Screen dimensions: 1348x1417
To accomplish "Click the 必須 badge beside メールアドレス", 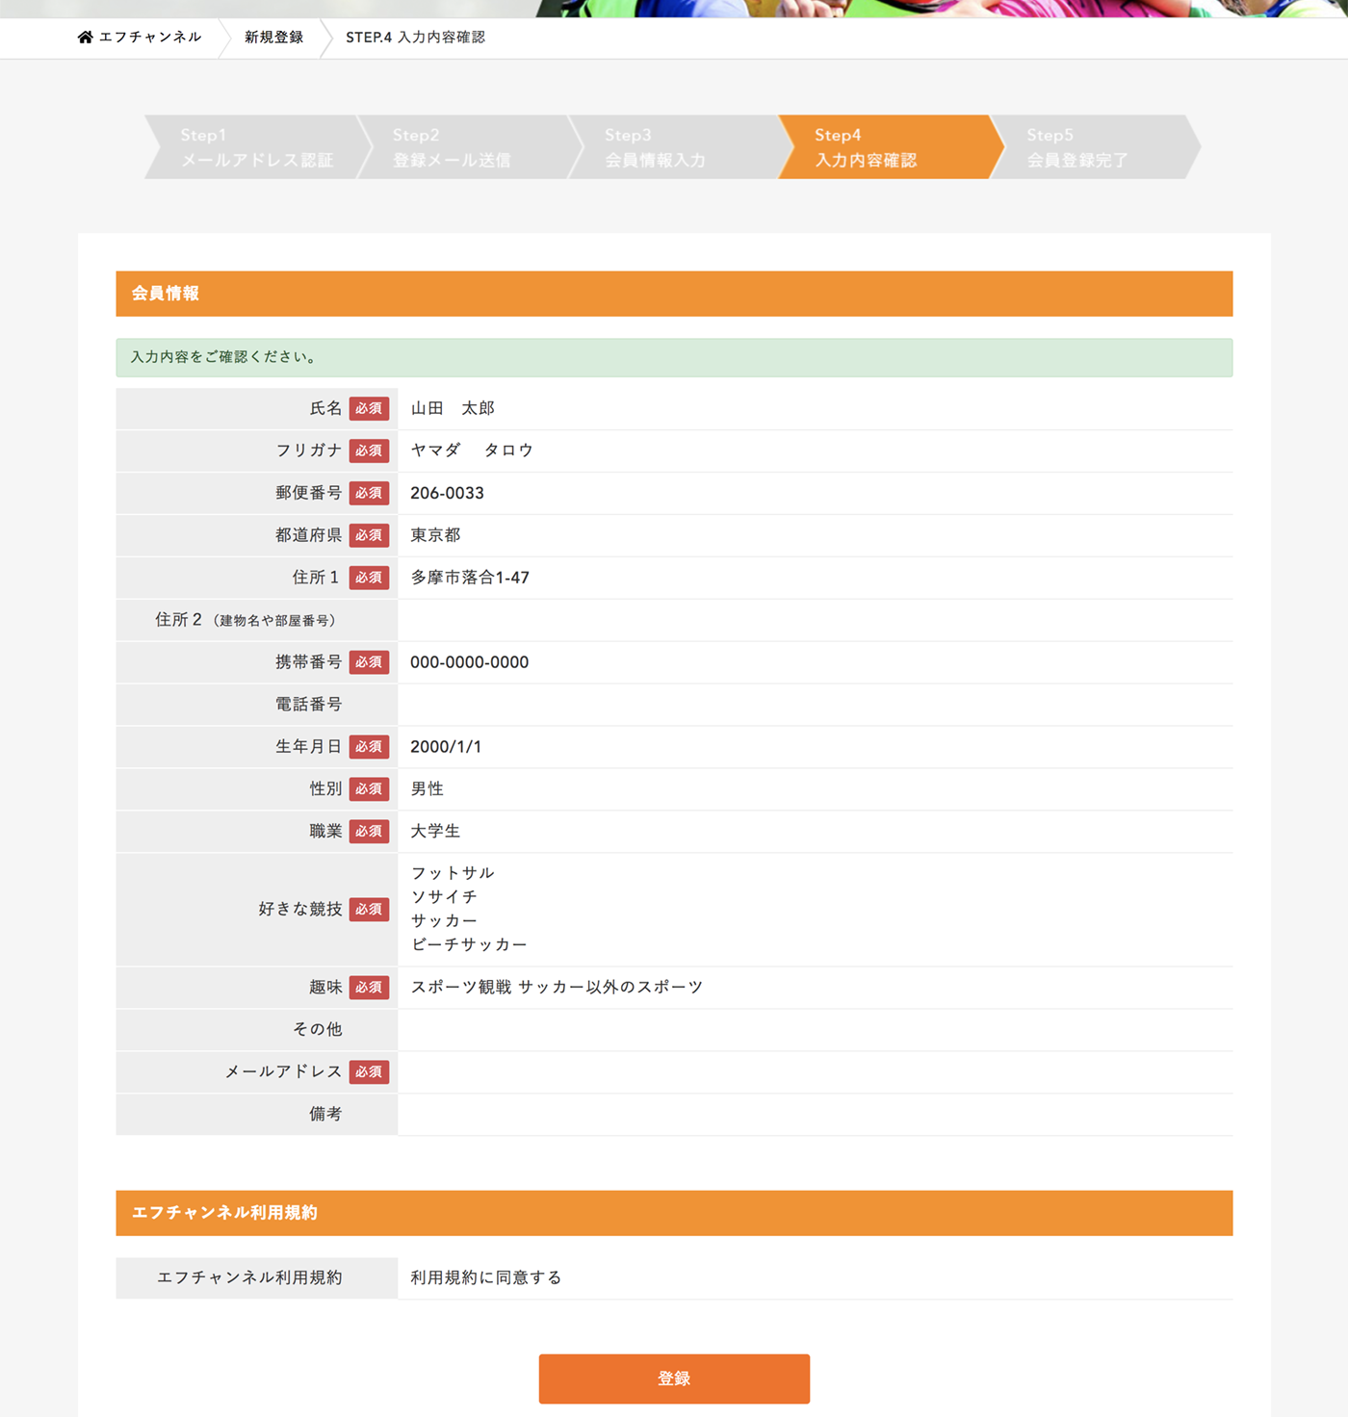I will click(369, 1071).
